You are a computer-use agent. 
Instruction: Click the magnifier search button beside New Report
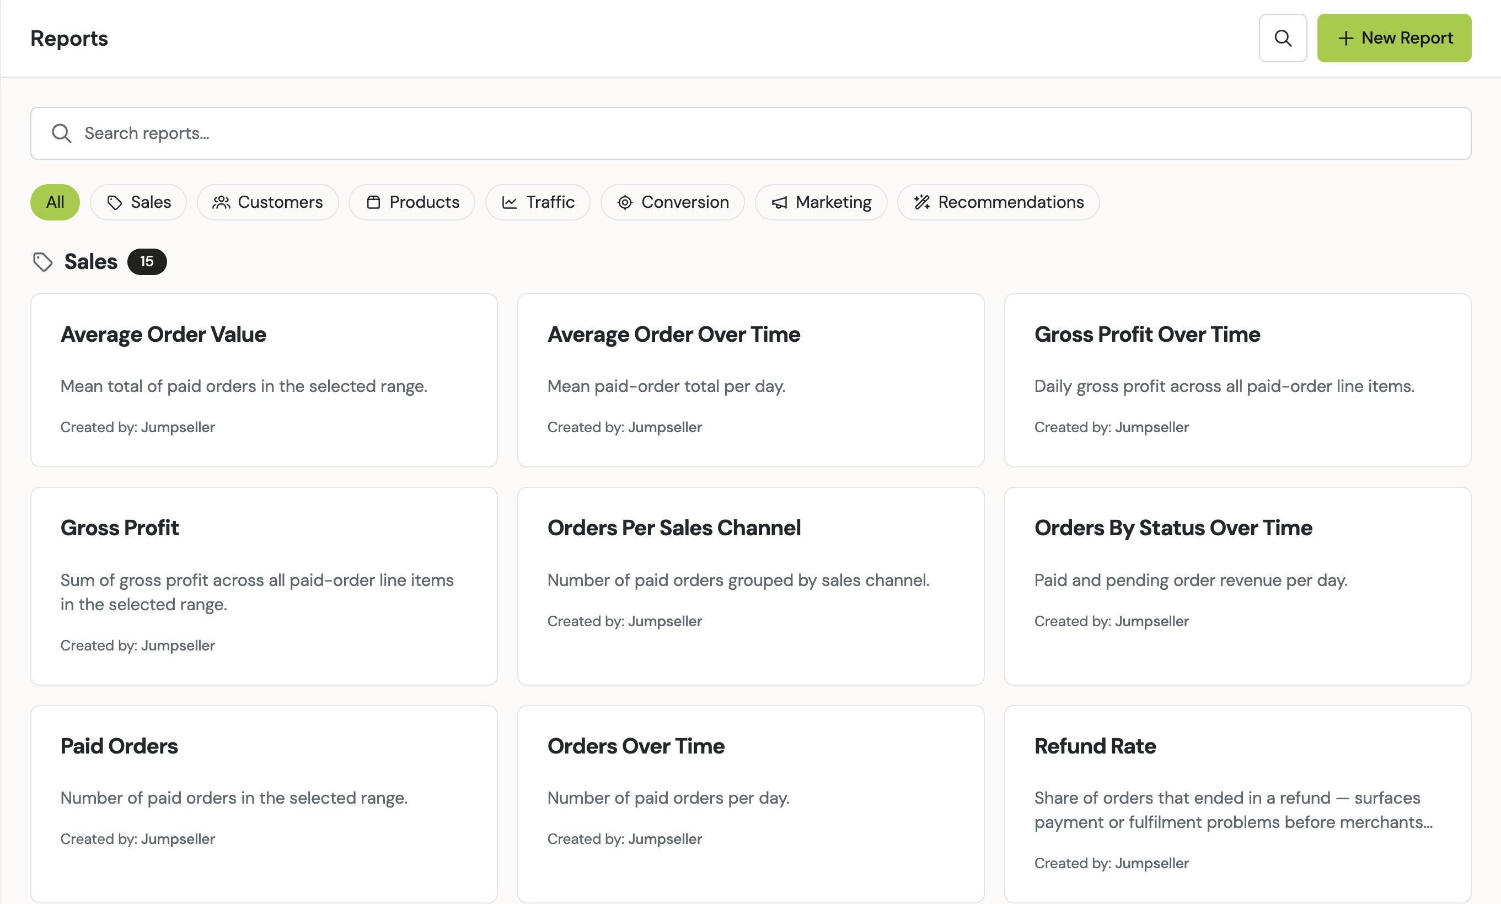coord(1282,37)
